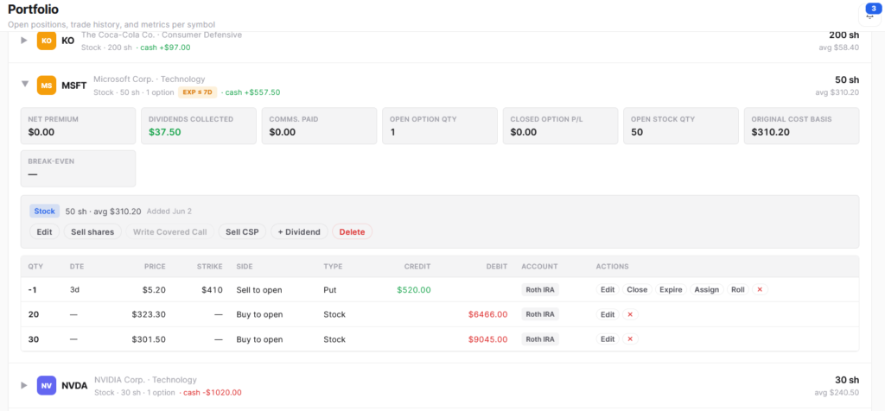Click Expire on the Put option row

click(x=671, y=289)
